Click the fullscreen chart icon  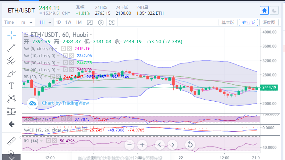pos(112,22)
